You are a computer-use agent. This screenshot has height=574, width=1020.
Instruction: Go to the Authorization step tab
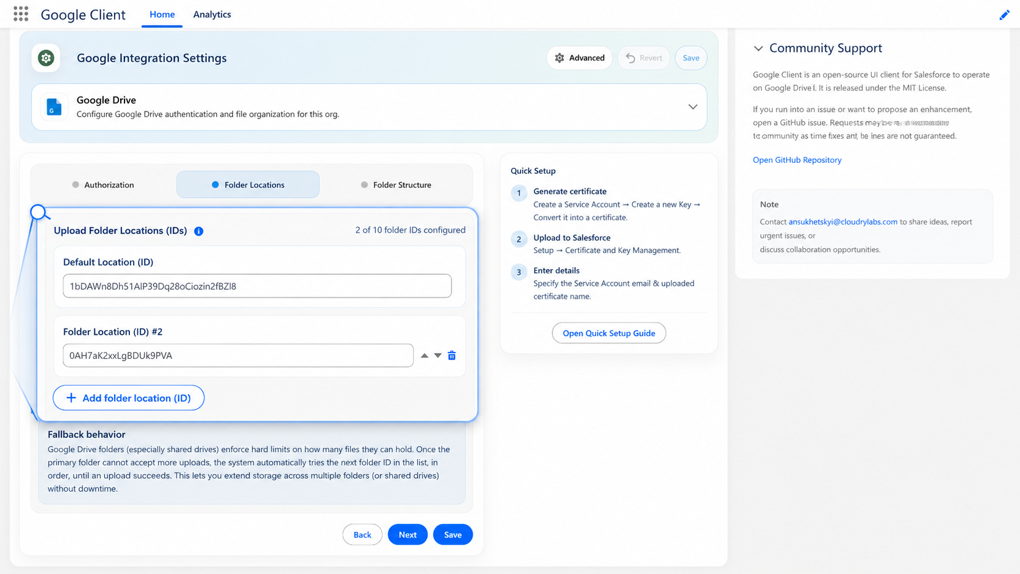[x=103, y=185]
